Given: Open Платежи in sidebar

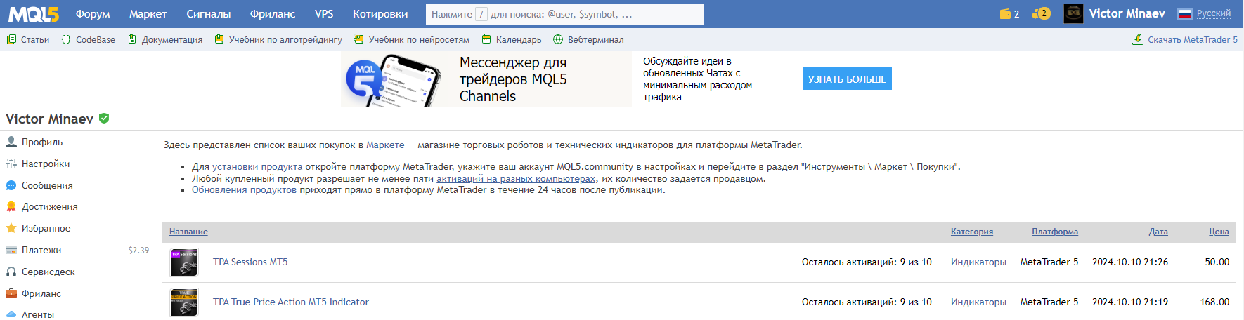Looking at the screenshot, I should 41,250.
